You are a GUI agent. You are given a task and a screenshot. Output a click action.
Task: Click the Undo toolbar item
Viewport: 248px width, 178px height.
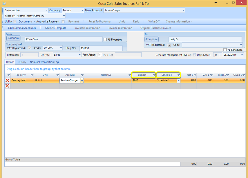click(x=122, y=21)
